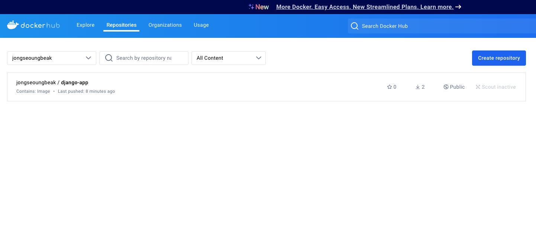Focus the Search by repository name field
Image resolution: width=536 pixels, height=249 pixels.
(x=144, y=58)
